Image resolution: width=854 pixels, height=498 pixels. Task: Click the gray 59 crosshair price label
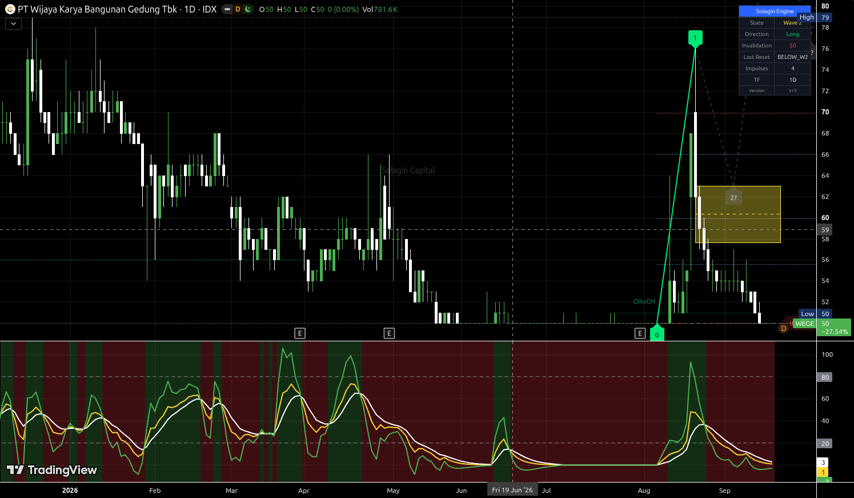click(825, 230)
